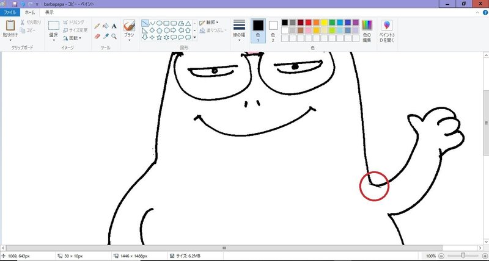Image resolution: width=489 pixels, height=261 pixels.
Task: Open the Brushes (ブラシ) dropdown arrow
Action: [x=129, y=40]
